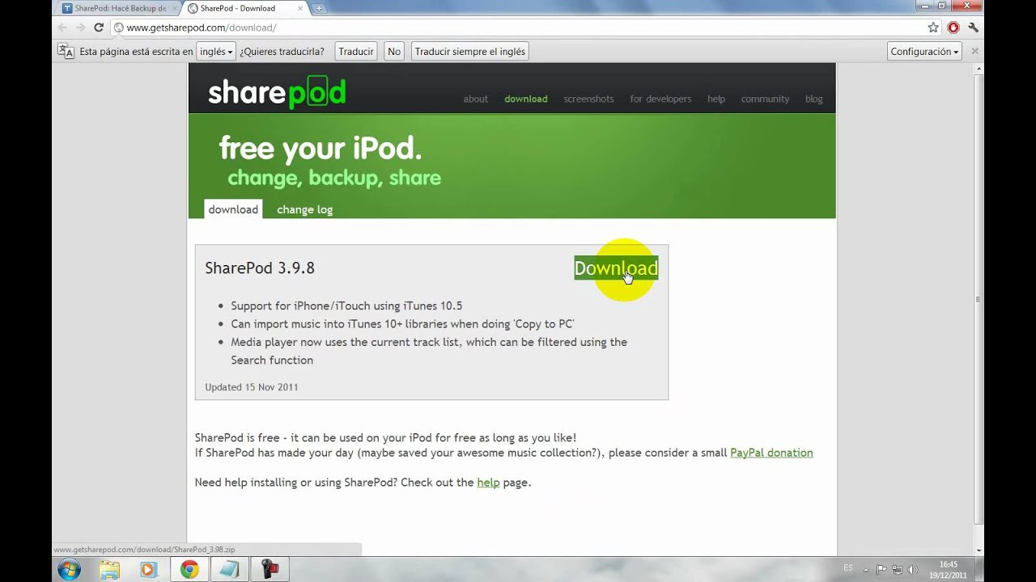
Task: Launch the media player taskbar icon
Action: point(148,570)
